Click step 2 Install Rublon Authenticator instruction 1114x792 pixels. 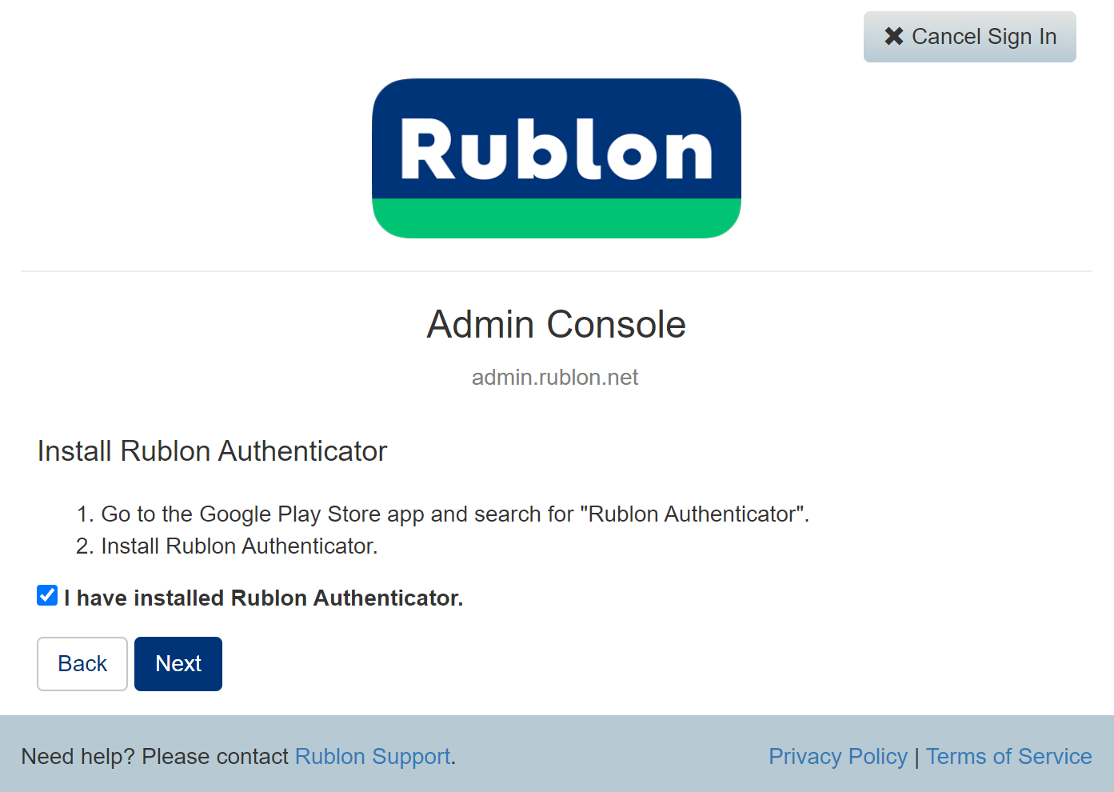(x=238, y=546)
